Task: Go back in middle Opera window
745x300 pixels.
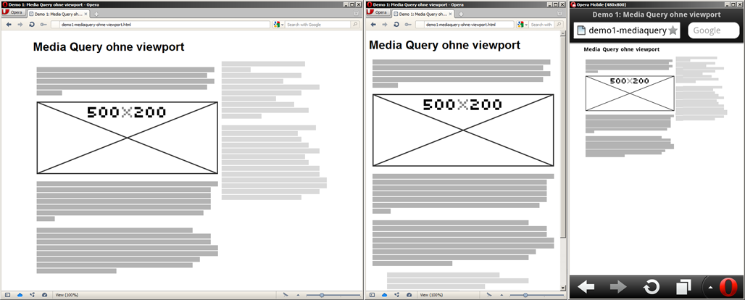Action: (x=372, y=25)
